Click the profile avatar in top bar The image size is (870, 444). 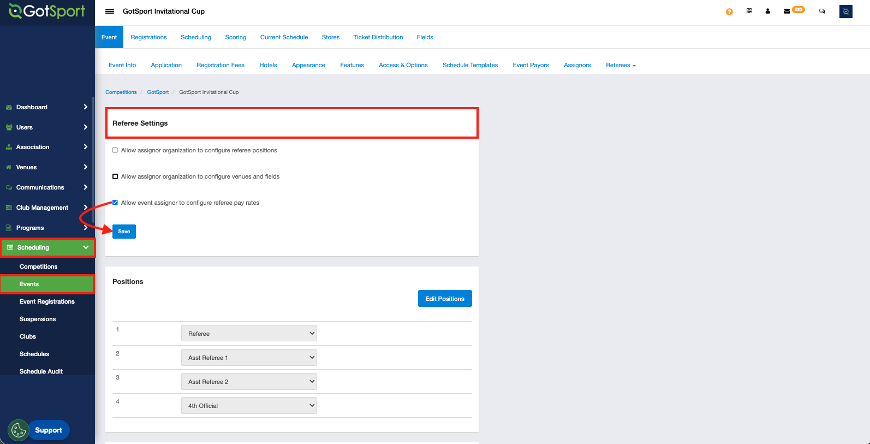pos(845,11)
